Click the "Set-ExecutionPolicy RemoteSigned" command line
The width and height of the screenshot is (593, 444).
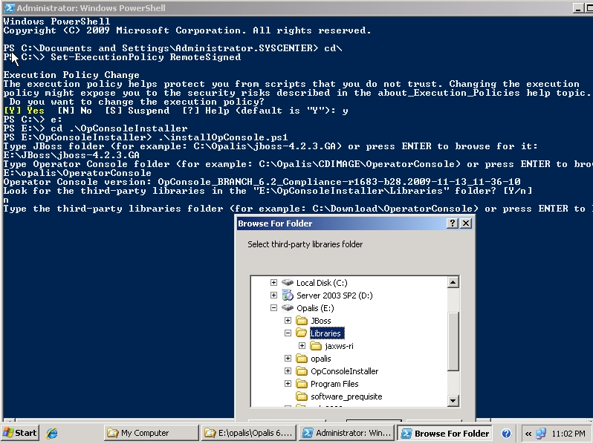click(x=146, y=57)
